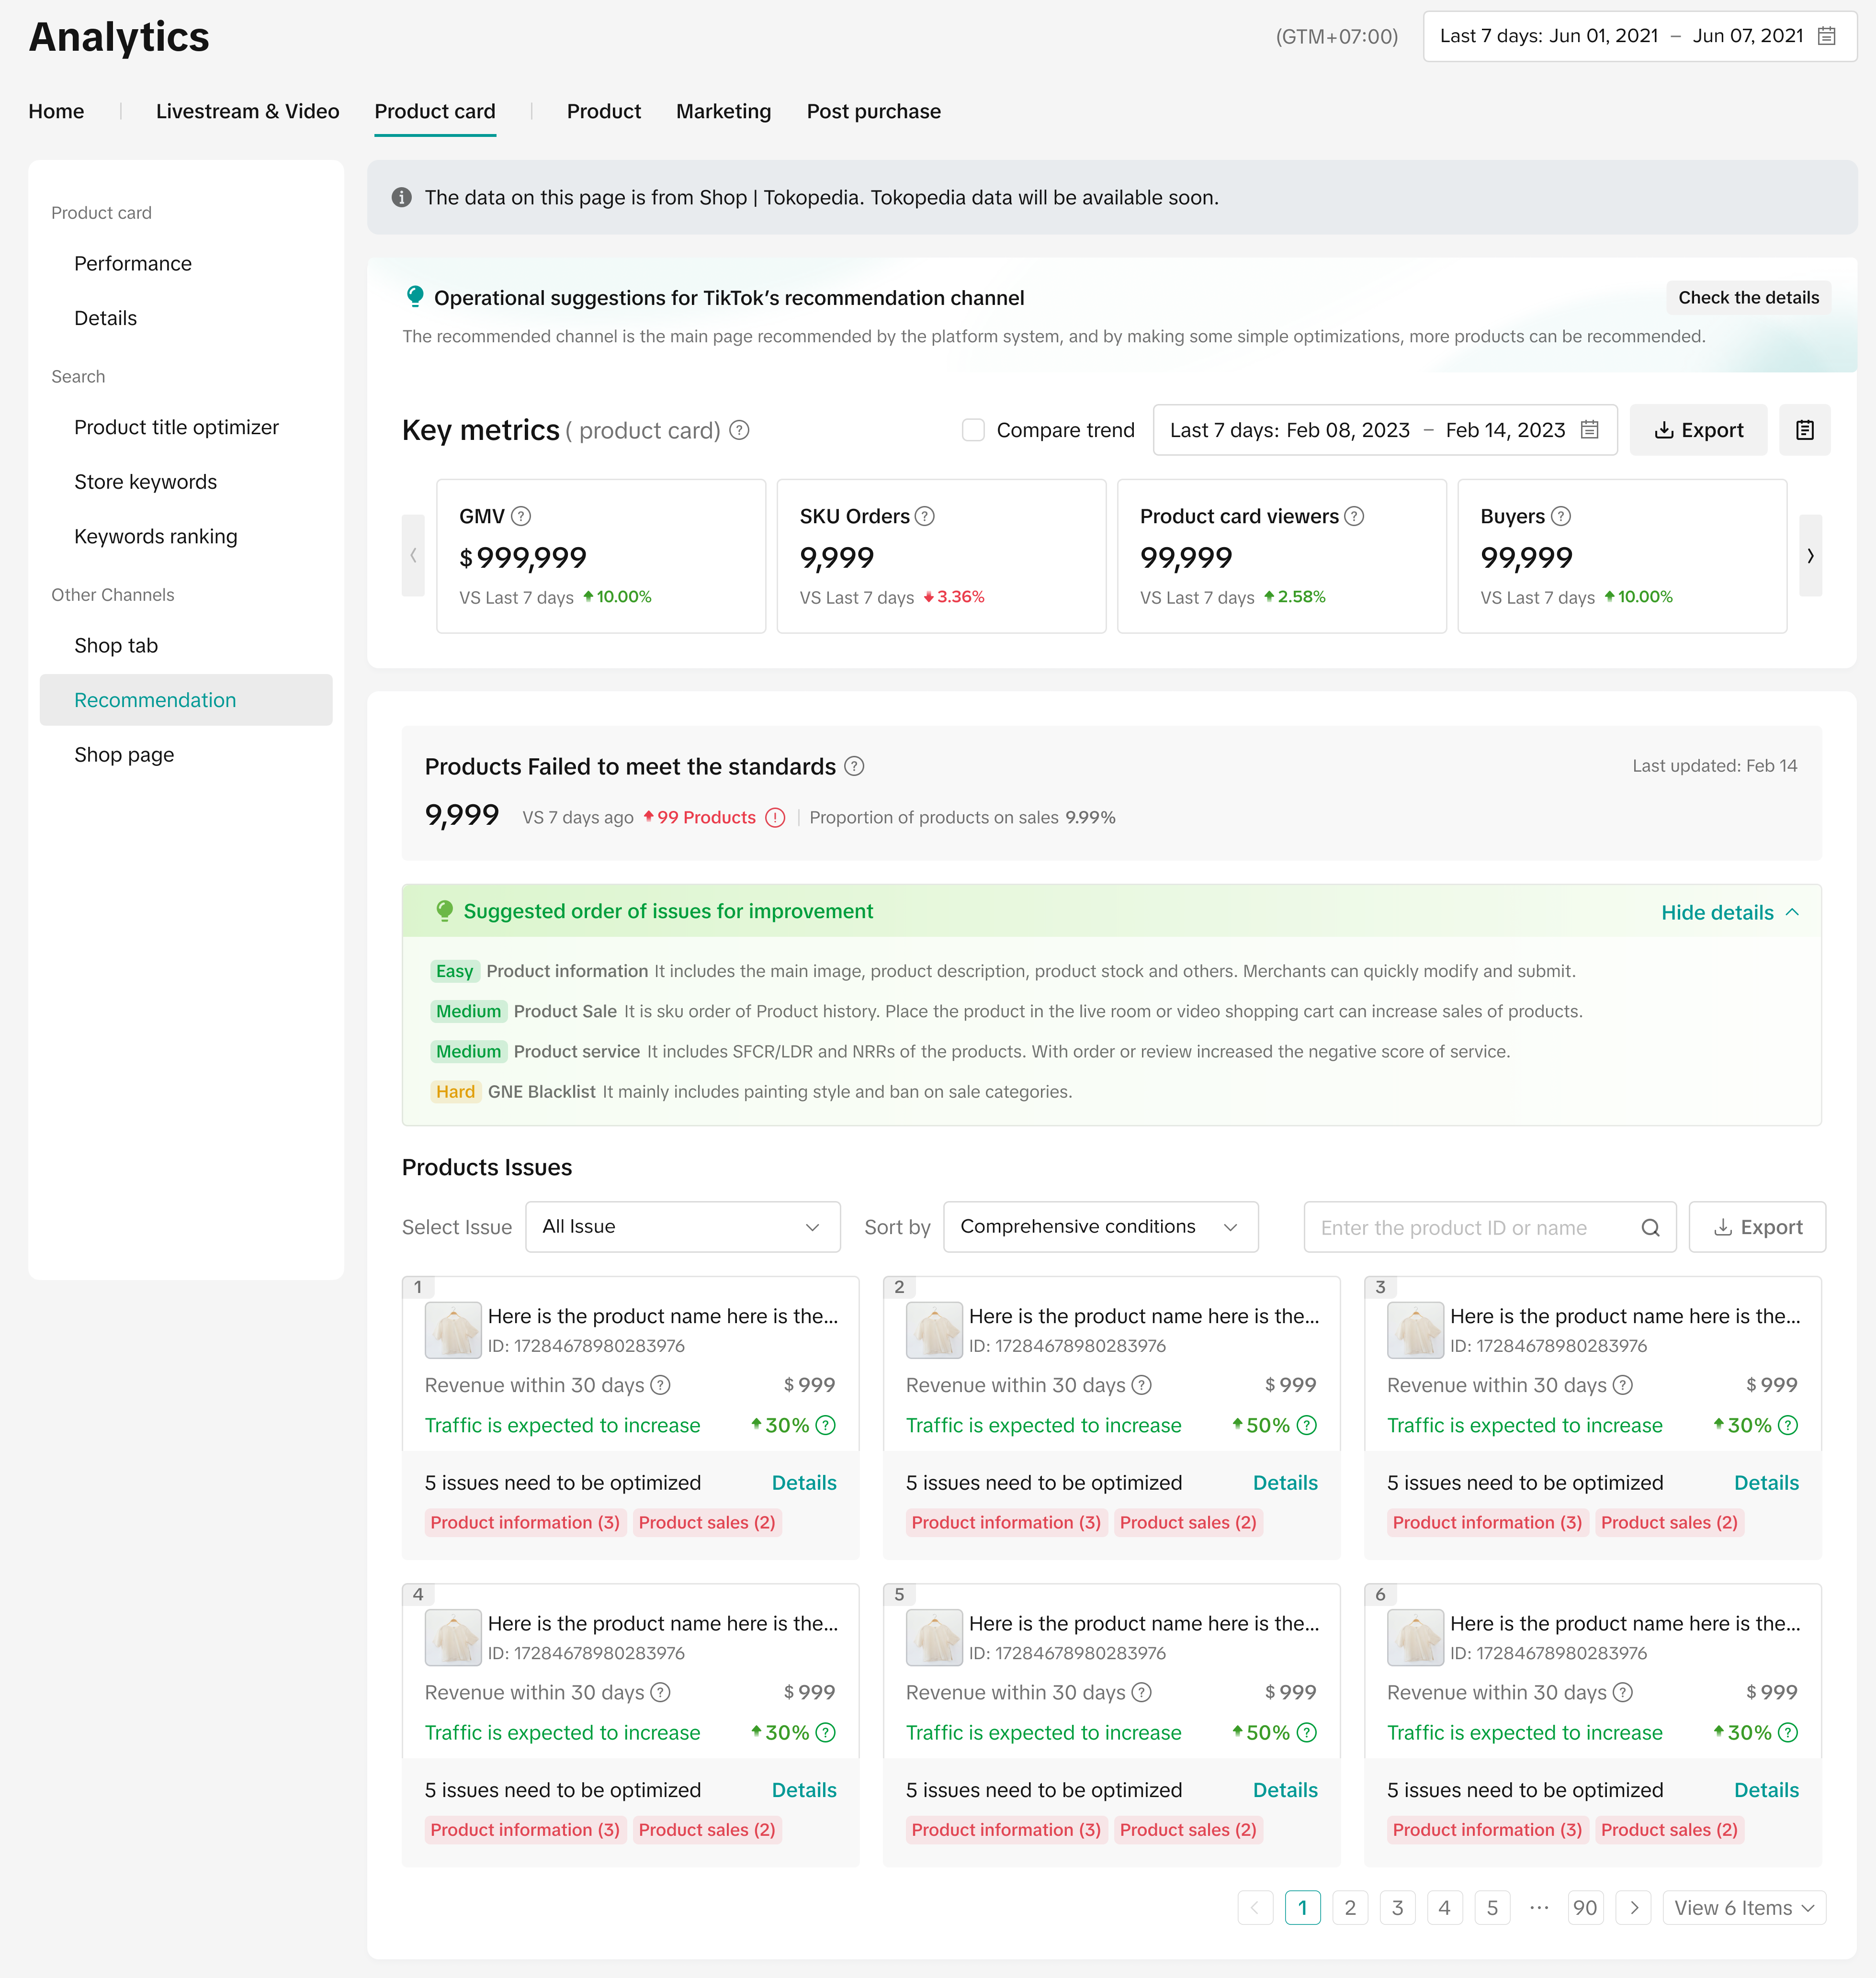Switch to the Livestream & Video tab

tap(247, 111)
